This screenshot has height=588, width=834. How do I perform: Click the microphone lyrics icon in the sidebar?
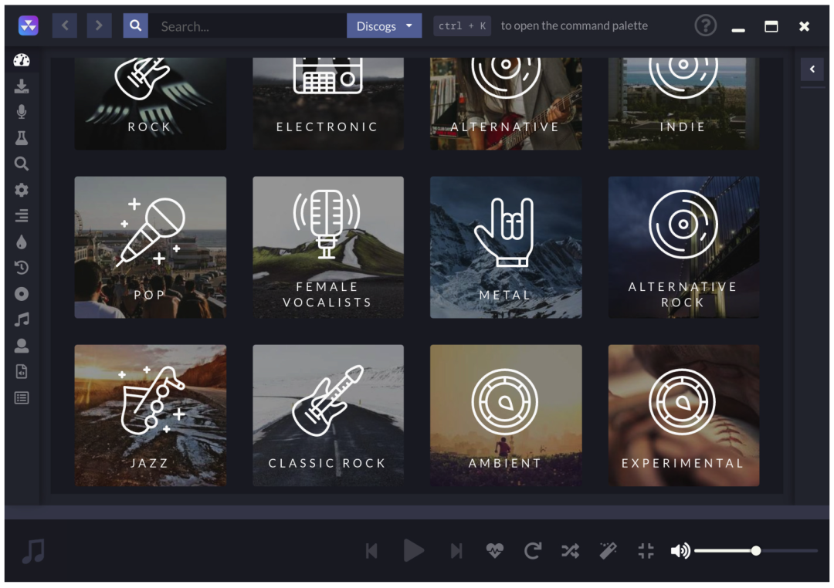(x=22, y=112)
